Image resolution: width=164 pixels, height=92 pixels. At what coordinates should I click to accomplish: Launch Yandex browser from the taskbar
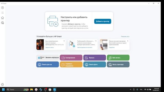[x=36, y=89]
